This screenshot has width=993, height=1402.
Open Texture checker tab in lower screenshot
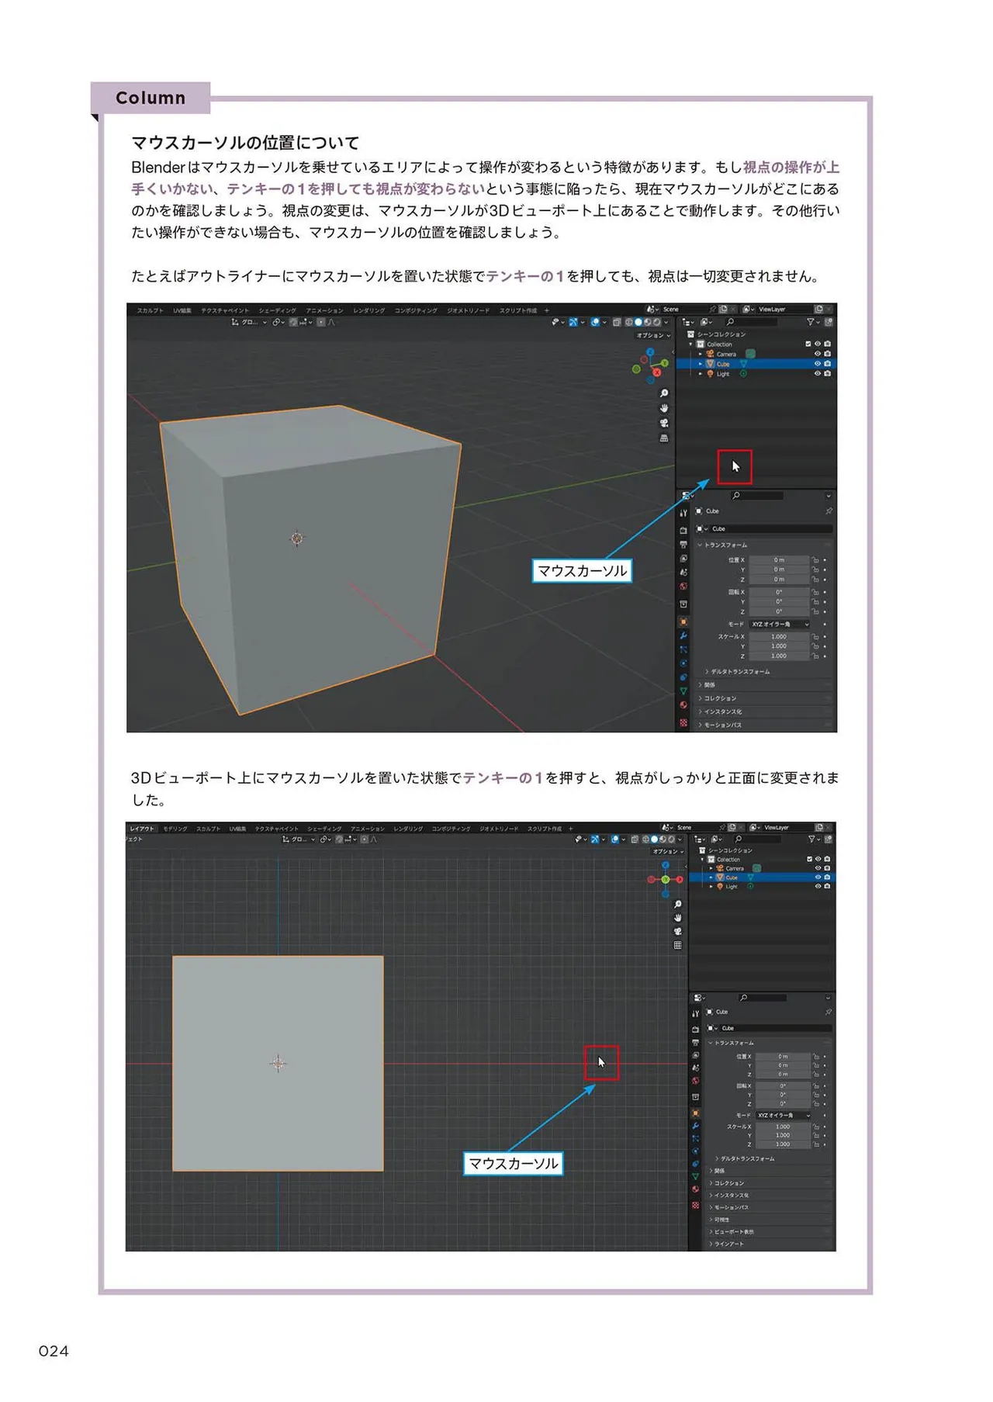tap(695, 1205)
